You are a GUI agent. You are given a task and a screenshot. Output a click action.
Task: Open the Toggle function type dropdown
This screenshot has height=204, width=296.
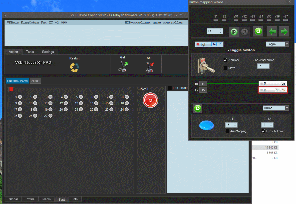pyautogui.click(x=287, y=44)
